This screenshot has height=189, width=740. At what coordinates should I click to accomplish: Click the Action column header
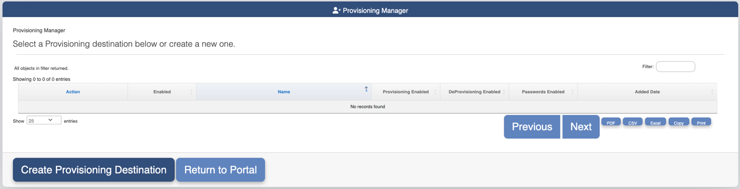pyautogui.click(x=73, y=92)
